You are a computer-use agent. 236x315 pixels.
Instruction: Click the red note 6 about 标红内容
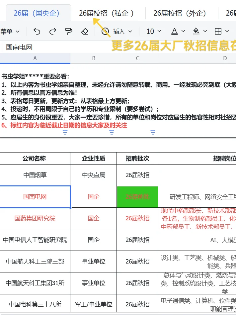click(x=64, y=125)
